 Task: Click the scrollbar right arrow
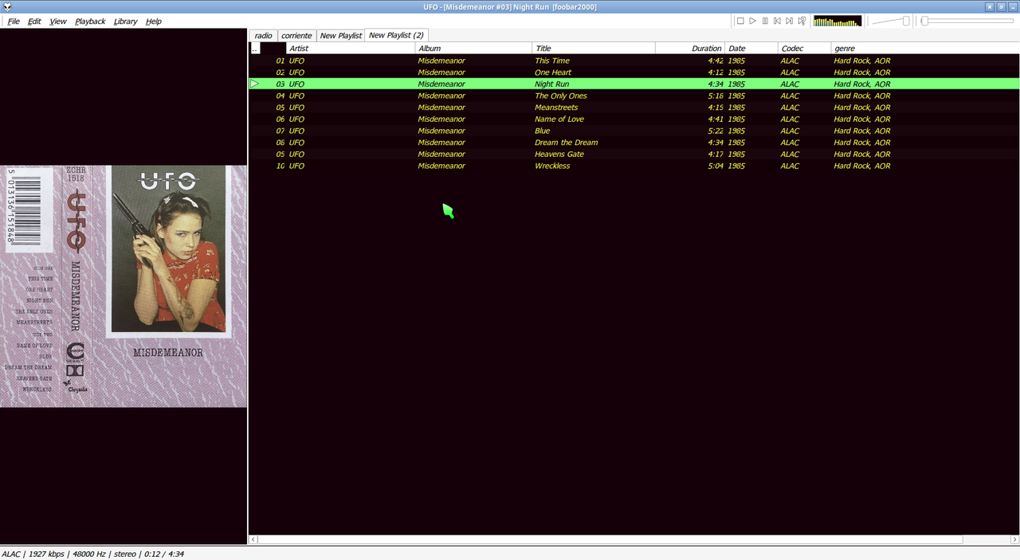click(x=1014, y=539)
